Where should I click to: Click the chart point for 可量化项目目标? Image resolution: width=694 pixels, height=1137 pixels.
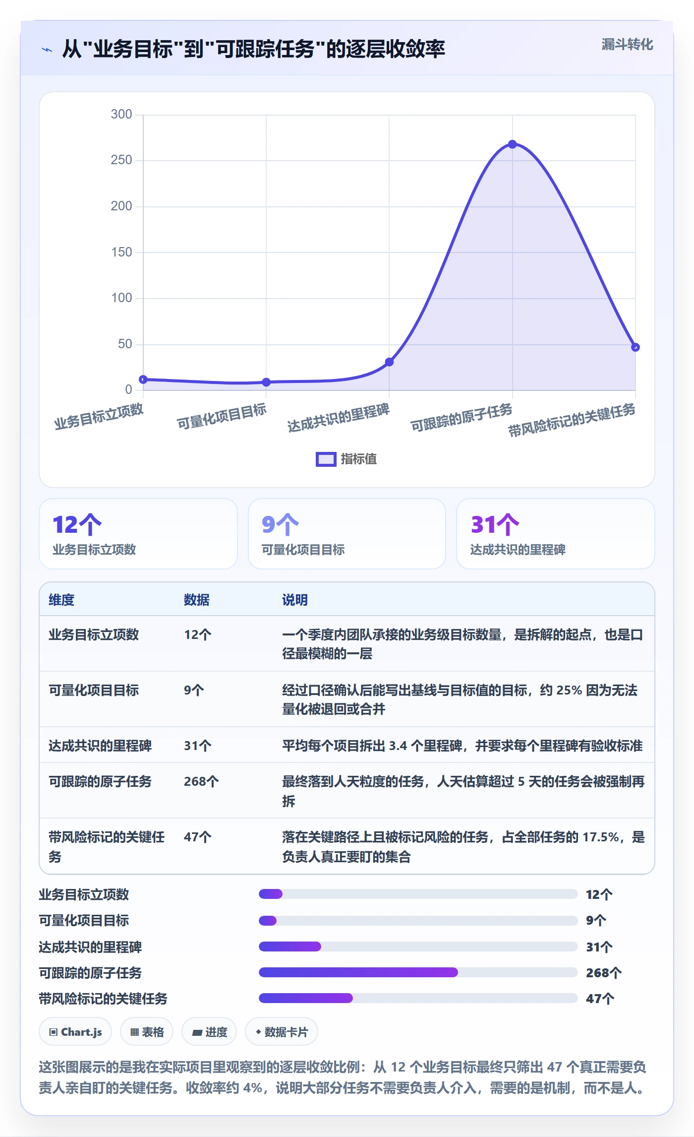266,382
